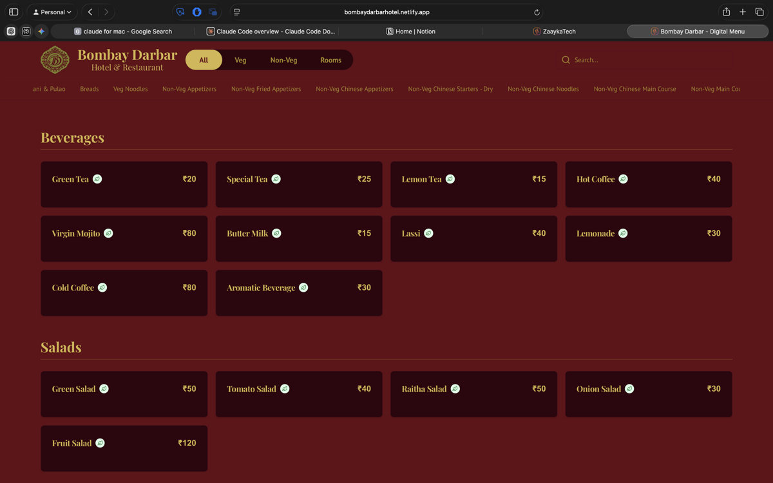Click the Bombay Darbar logo emblem
This screenshot has width=773, height=483.
coord(55,60)
